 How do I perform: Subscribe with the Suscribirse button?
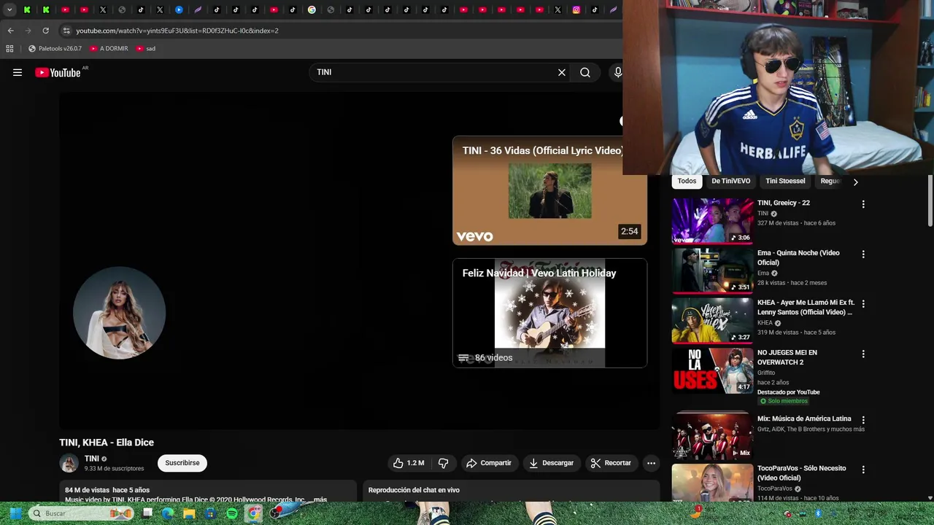coord(182,463)
